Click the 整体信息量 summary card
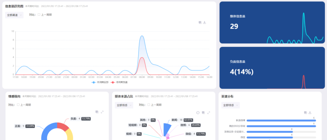The image size is (327, 140). pos(272,23)
